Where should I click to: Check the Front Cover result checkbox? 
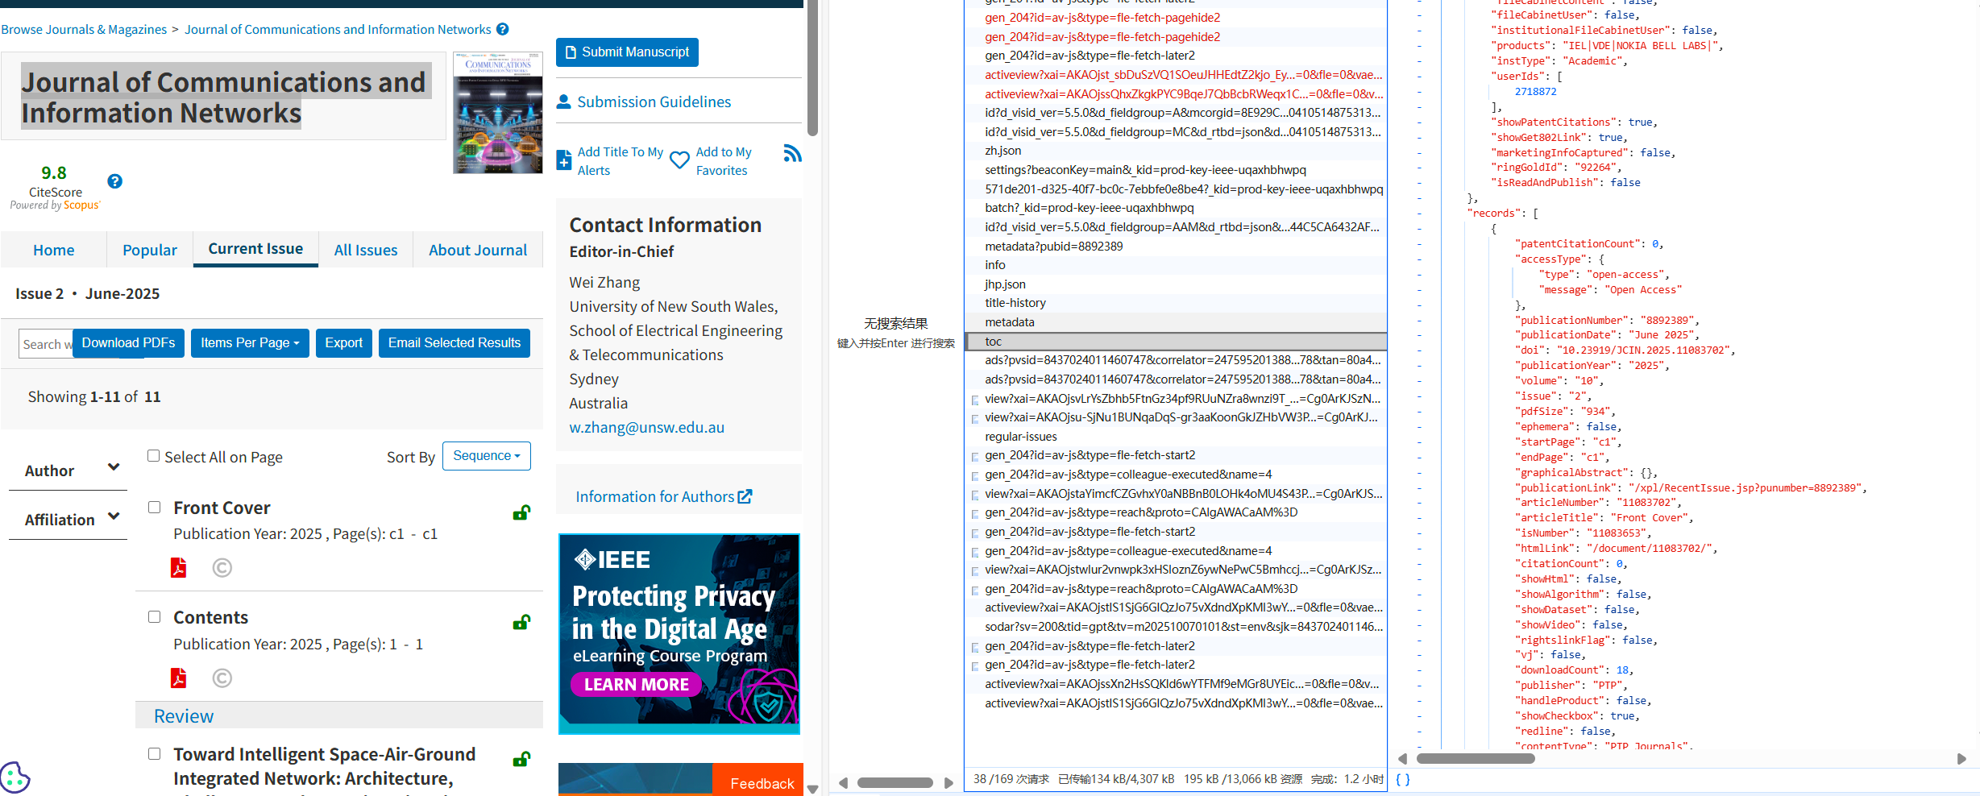tap(154, 507)
